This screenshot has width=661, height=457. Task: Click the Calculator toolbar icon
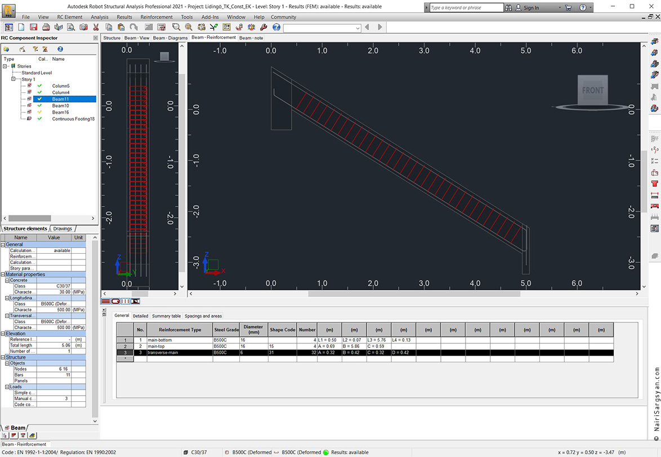click(x=162, y=27)
